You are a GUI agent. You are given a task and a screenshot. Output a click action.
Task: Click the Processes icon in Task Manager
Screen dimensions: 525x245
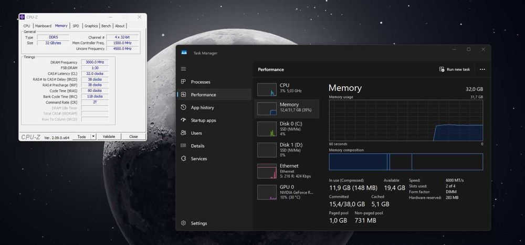coord(183,82)
